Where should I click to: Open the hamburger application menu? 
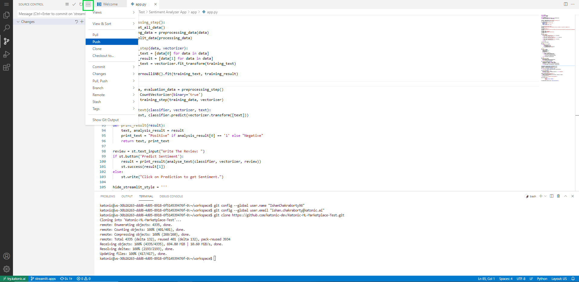pos(6,4)
